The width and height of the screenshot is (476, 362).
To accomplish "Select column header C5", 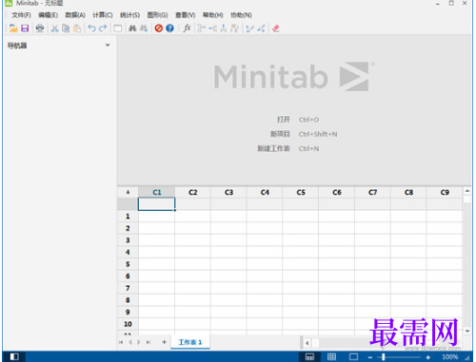I will pyautogui.click(x=301, y=192).
